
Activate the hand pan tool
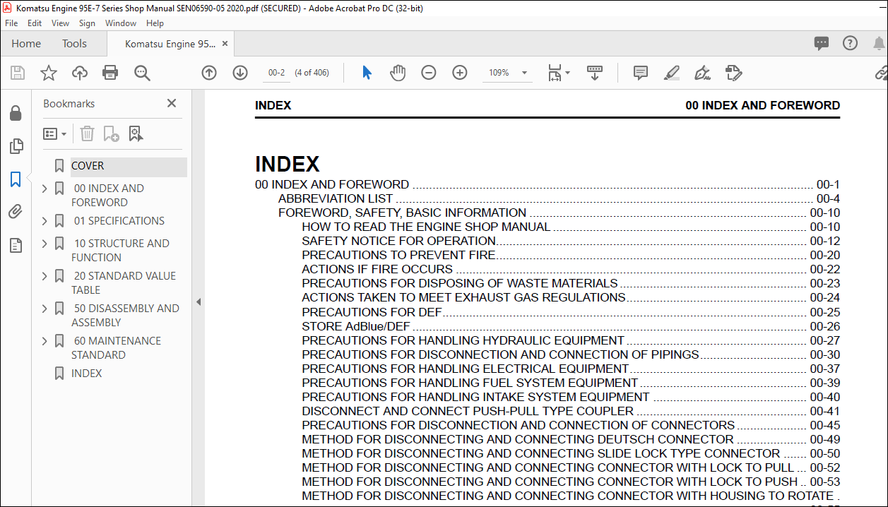(x=398, y=73)
